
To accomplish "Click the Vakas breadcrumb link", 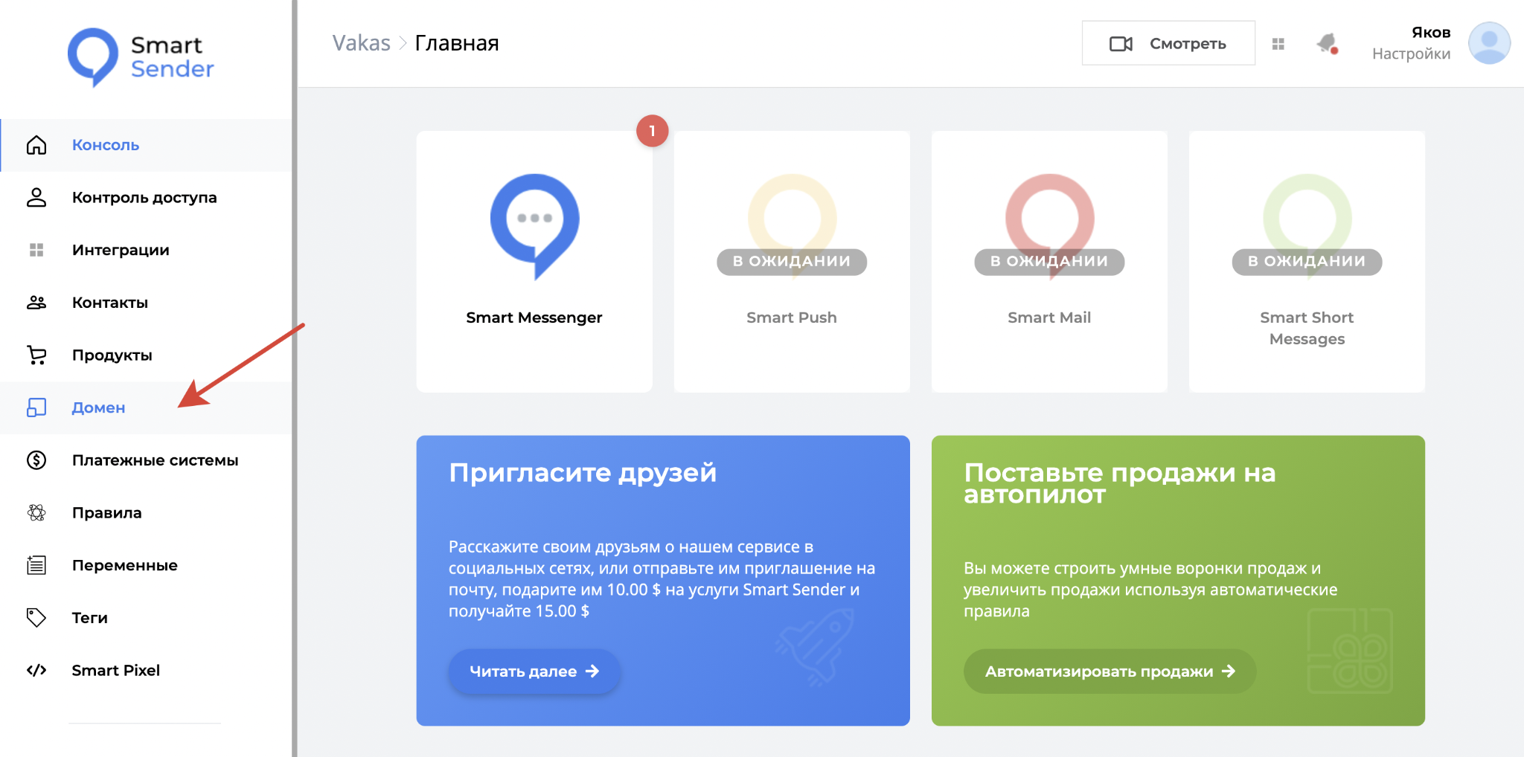I will click(361, 43).
